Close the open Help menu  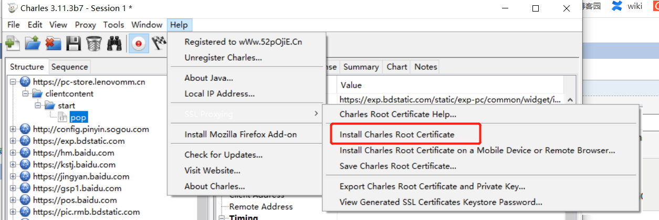(179, 25)
